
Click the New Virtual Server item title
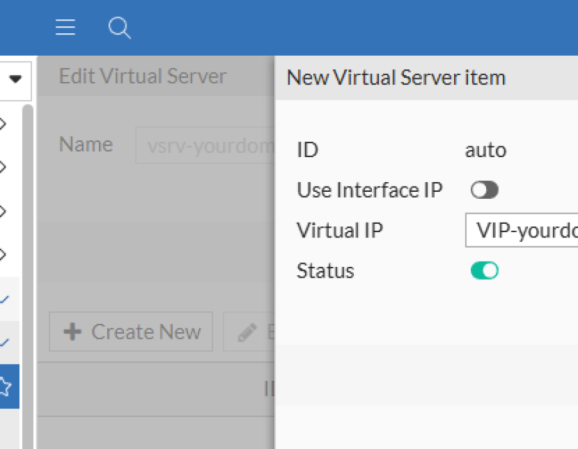[396, 78]
